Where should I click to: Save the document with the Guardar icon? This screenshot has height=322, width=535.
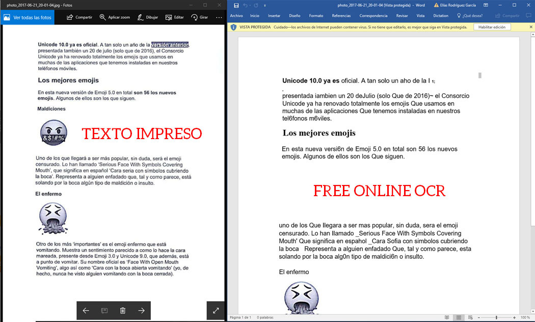(x=235, y=6)
